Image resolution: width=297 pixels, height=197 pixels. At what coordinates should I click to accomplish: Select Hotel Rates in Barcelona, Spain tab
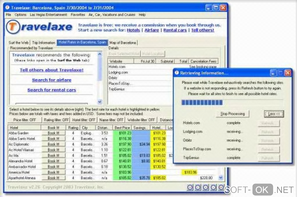click(82, 42)
